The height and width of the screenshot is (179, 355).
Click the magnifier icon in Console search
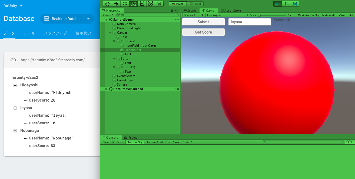tap(266, 142)
